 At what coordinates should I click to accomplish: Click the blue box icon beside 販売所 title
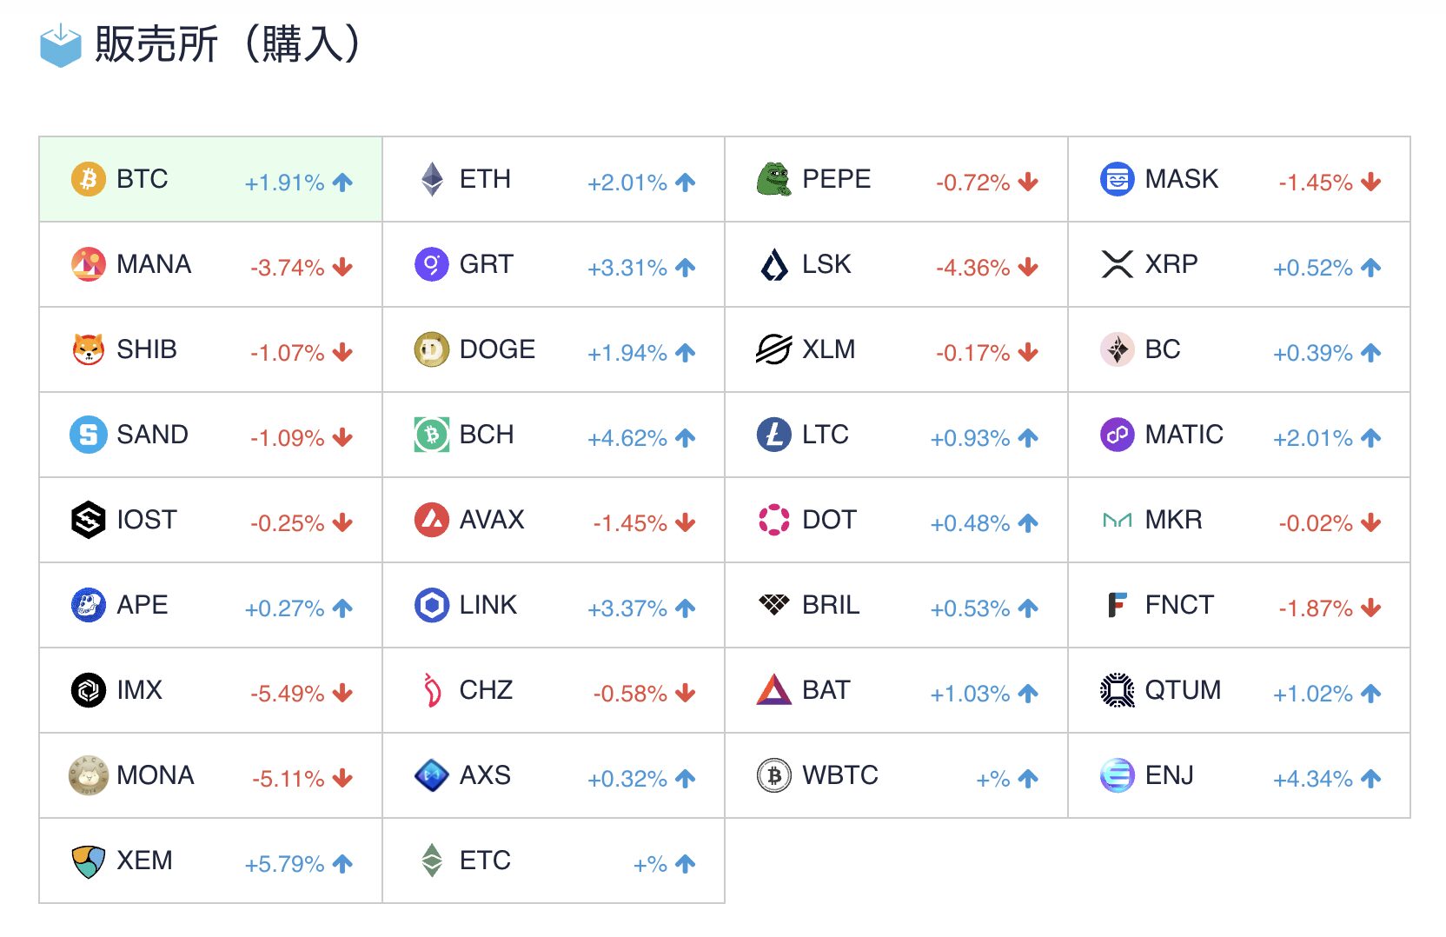coord(61,45)
